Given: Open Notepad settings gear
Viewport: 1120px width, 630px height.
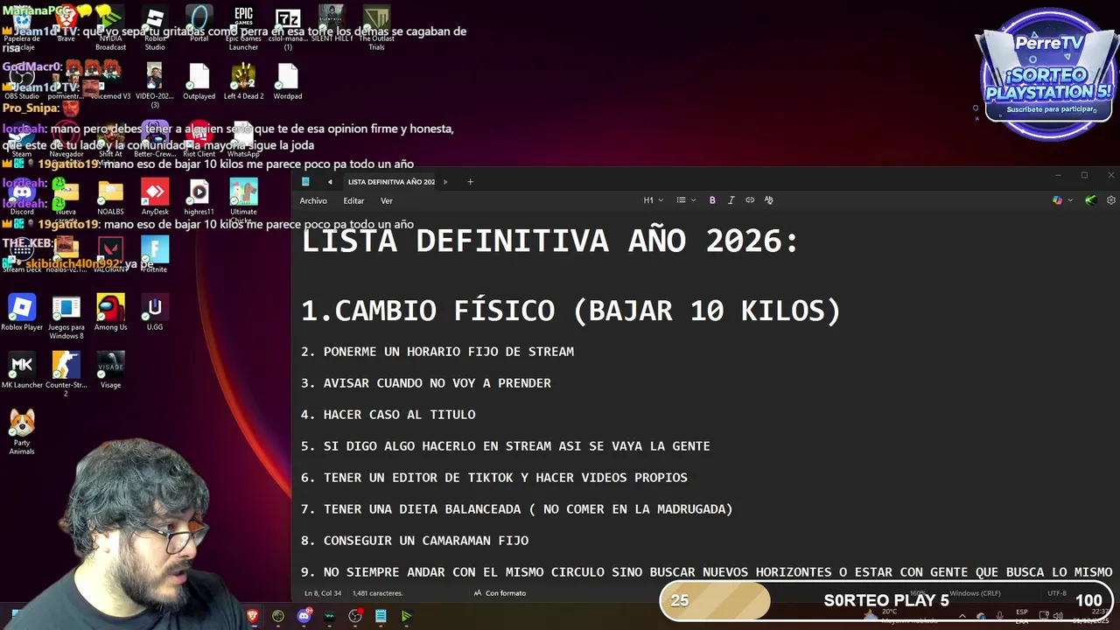Looking at the screenshot, I should click(1111, 200).
